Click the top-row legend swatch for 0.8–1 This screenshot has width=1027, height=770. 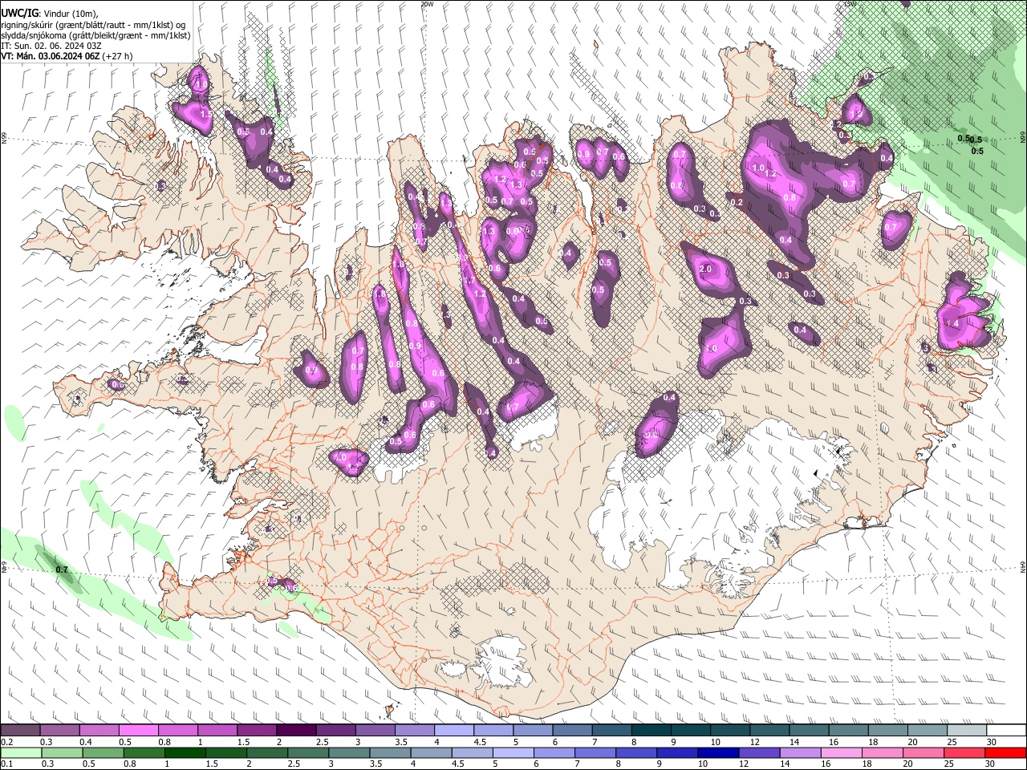coord(178,731)
